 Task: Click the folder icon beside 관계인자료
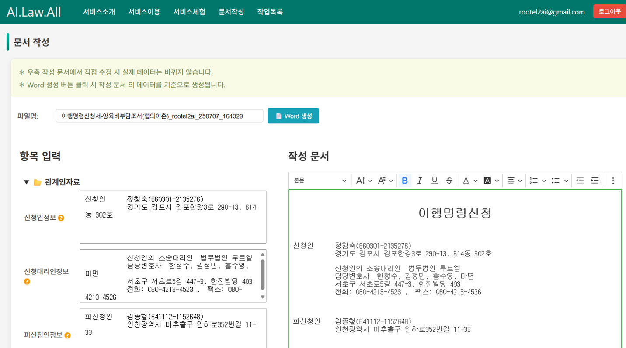click(x=38, y=182)
